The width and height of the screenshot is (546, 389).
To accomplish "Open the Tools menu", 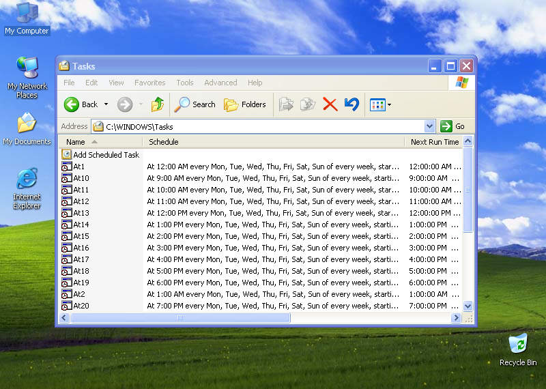I will click(x=185, y=83).
